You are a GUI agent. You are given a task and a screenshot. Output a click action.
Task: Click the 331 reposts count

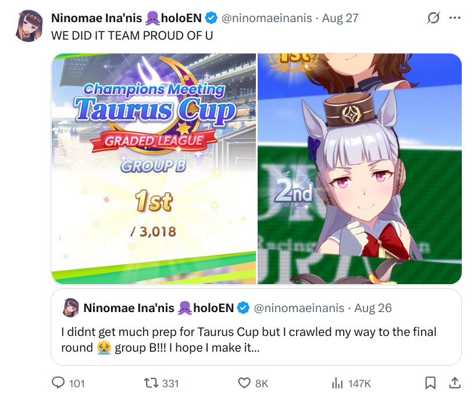(170, 384)
